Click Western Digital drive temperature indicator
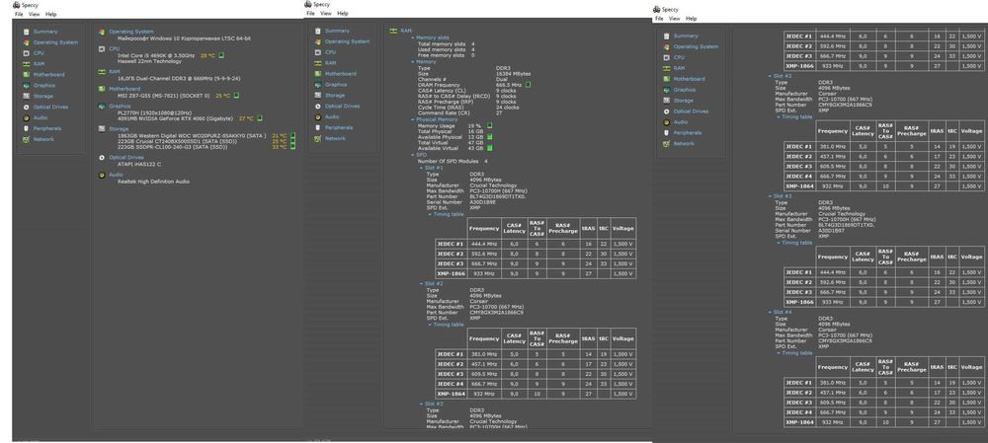This screenshot has height=443, width=988. tap(292, 135)
